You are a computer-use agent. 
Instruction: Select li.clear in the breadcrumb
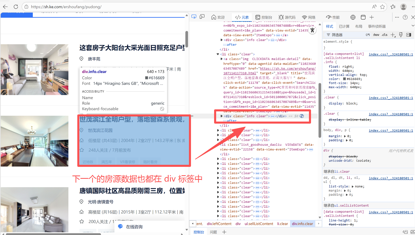coord(283,224)
